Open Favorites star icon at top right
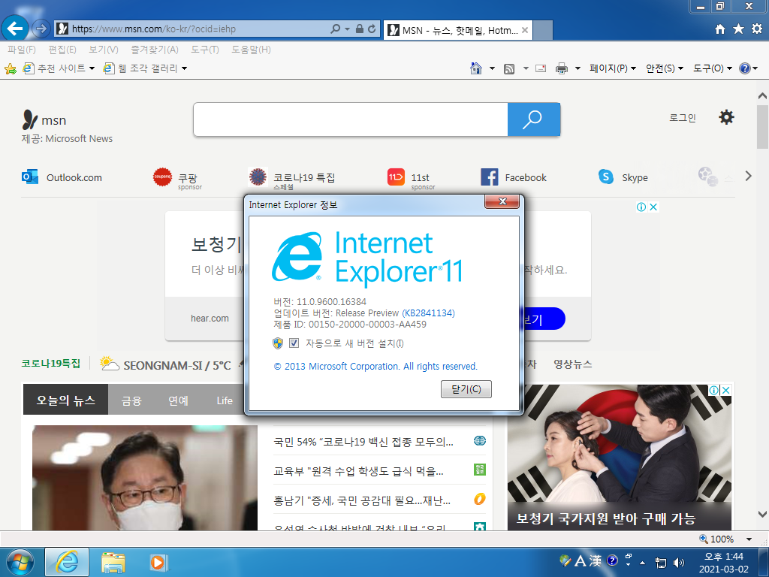 pyautogui.click(x=738, y=29)
